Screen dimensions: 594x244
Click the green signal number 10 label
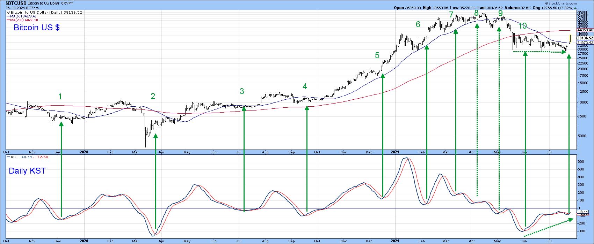(523, 26)
